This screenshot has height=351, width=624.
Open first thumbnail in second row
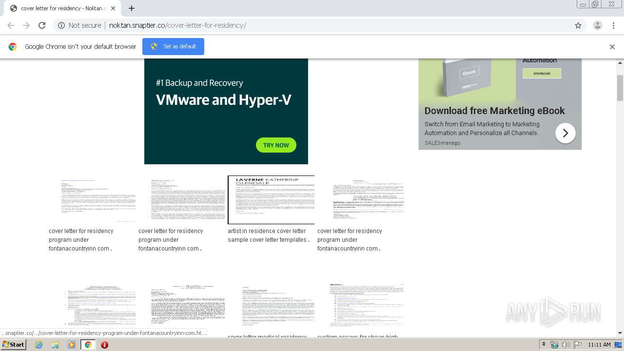tap(92, 306)
